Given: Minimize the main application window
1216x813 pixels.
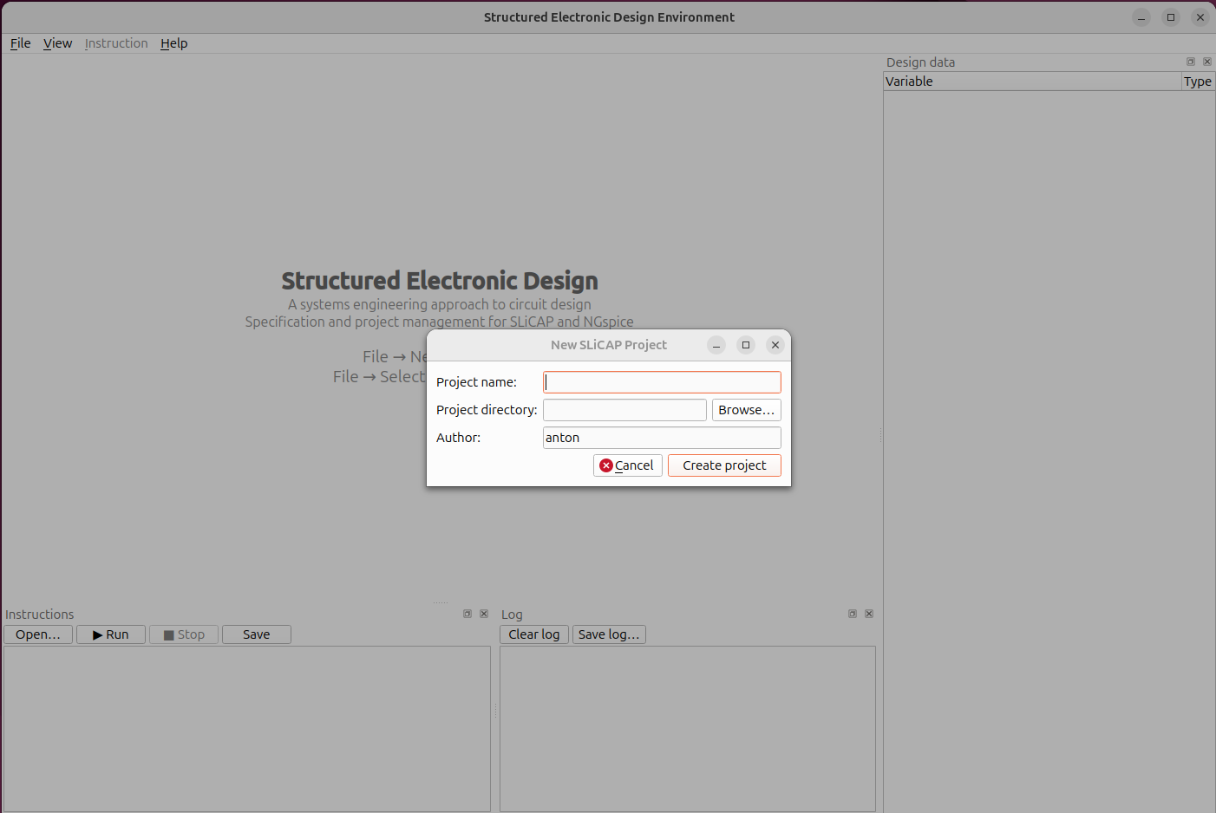Looking at the screenshot, I should click(1141, 17).
